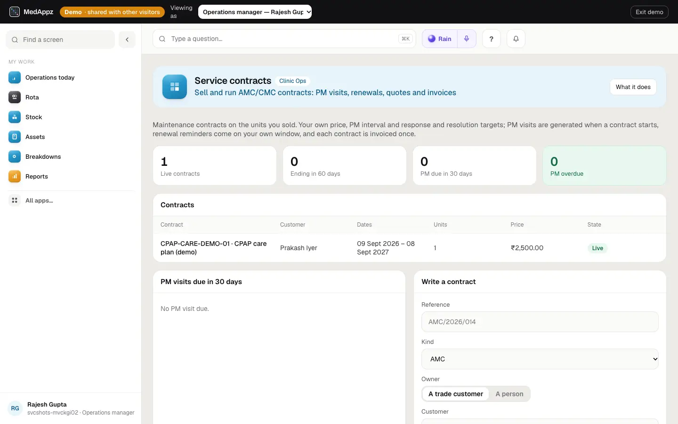Click the Stock menu label
The height and width of the screenshot is (424, 678).
click(x=33, y=117)
